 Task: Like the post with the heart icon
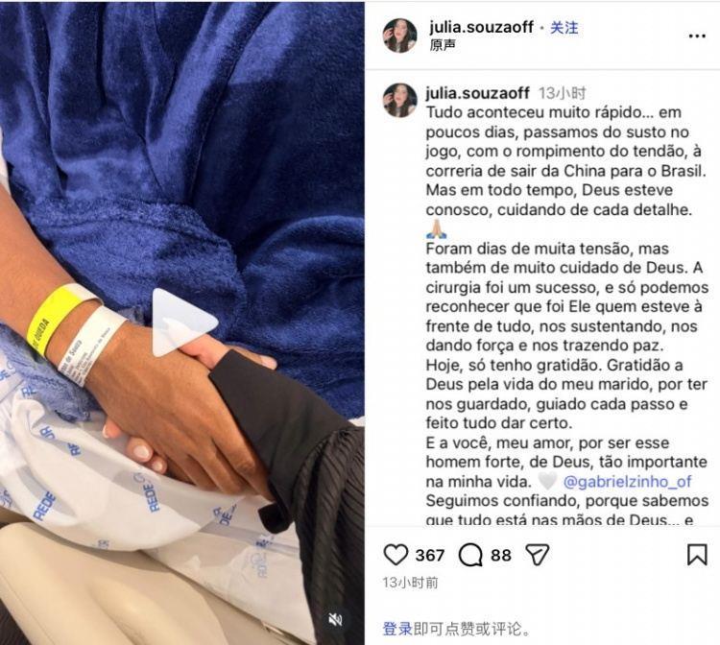pyautogui.click(x=396, y=555)
